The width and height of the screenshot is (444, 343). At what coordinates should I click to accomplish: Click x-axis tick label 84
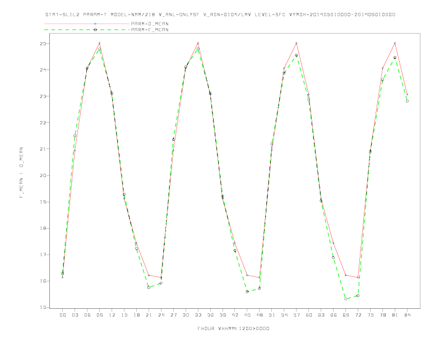point(408,315)
